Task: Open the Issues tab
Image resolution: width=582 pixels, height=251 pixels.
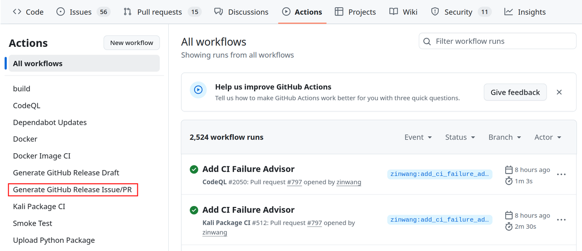Action: (83, 12)
